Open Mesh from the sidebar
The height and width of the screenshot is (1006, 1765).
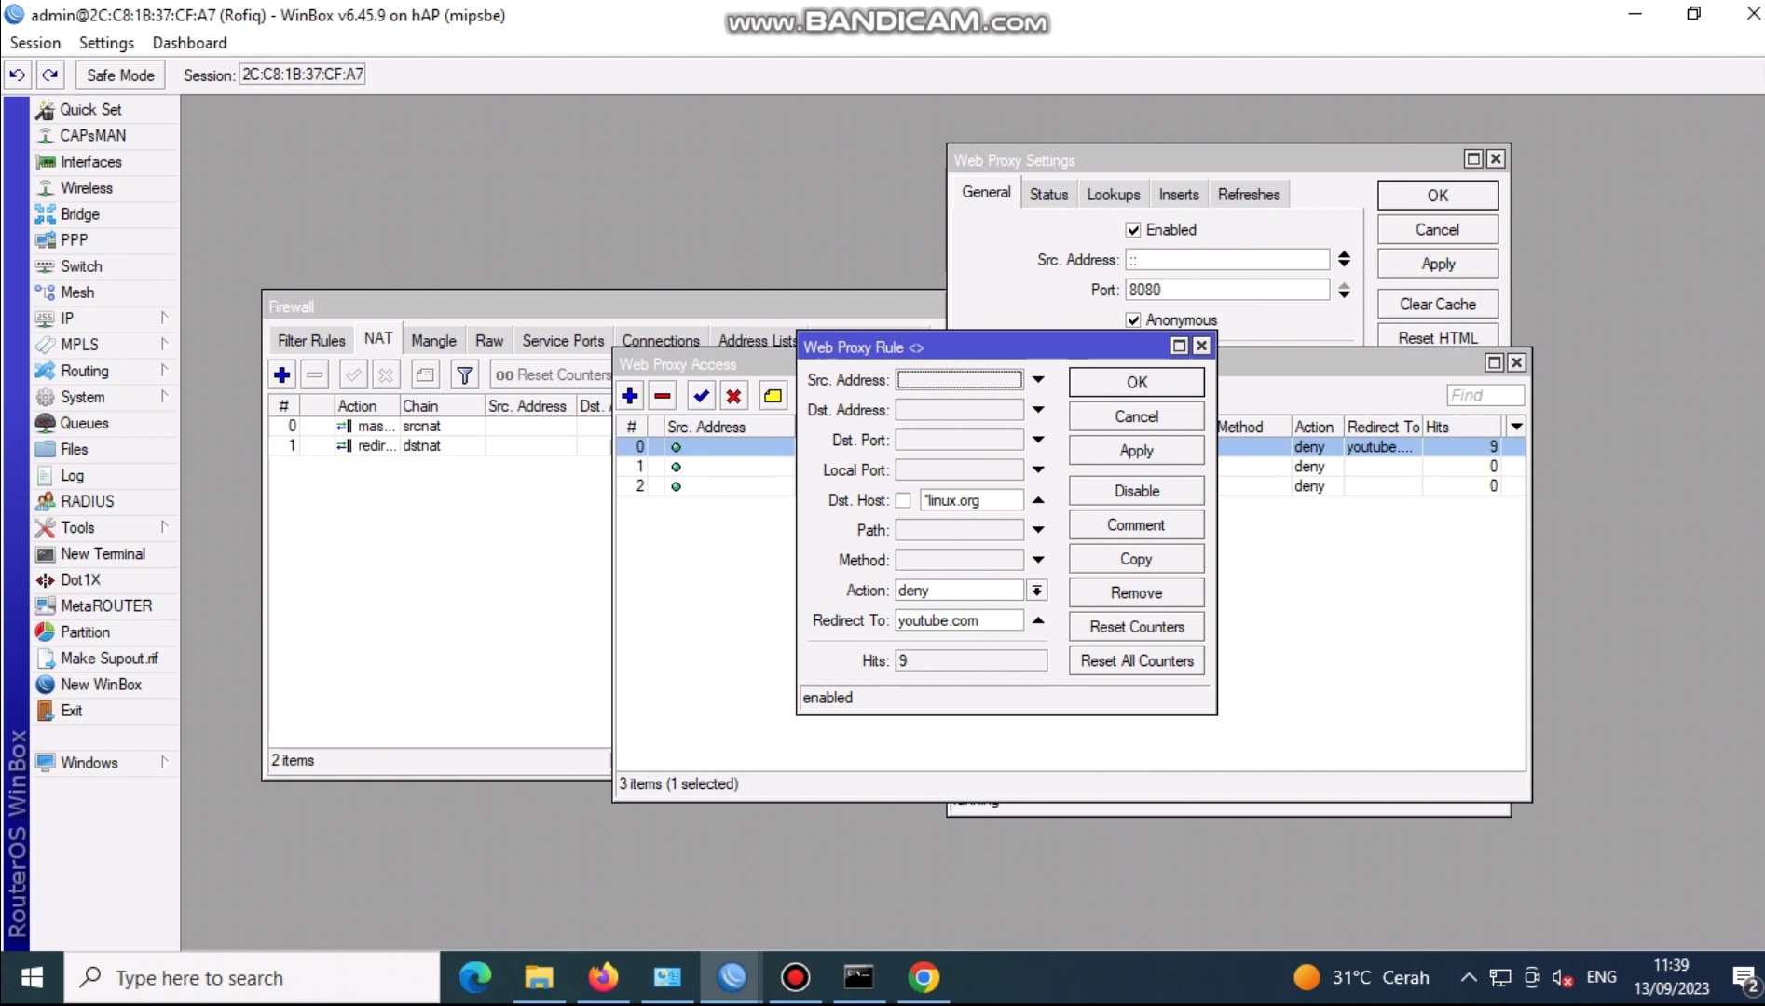(x=76, y=292)
